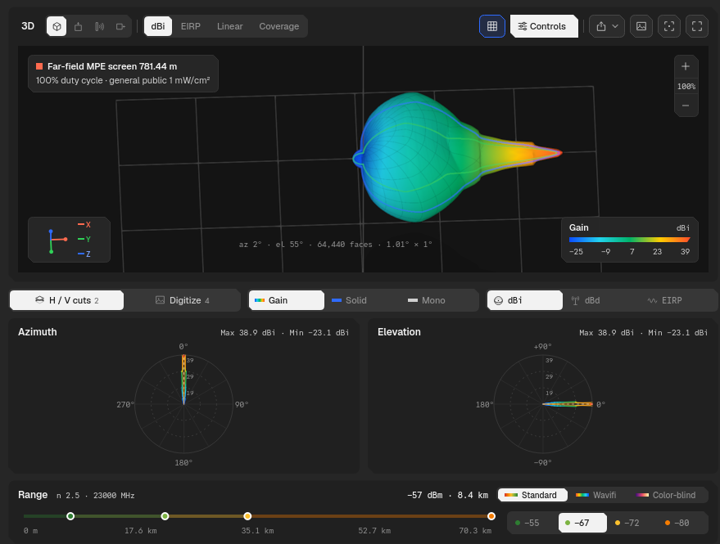
Task: Select the EIRP units option with wave icon
Action: click(x=664, y=300)
